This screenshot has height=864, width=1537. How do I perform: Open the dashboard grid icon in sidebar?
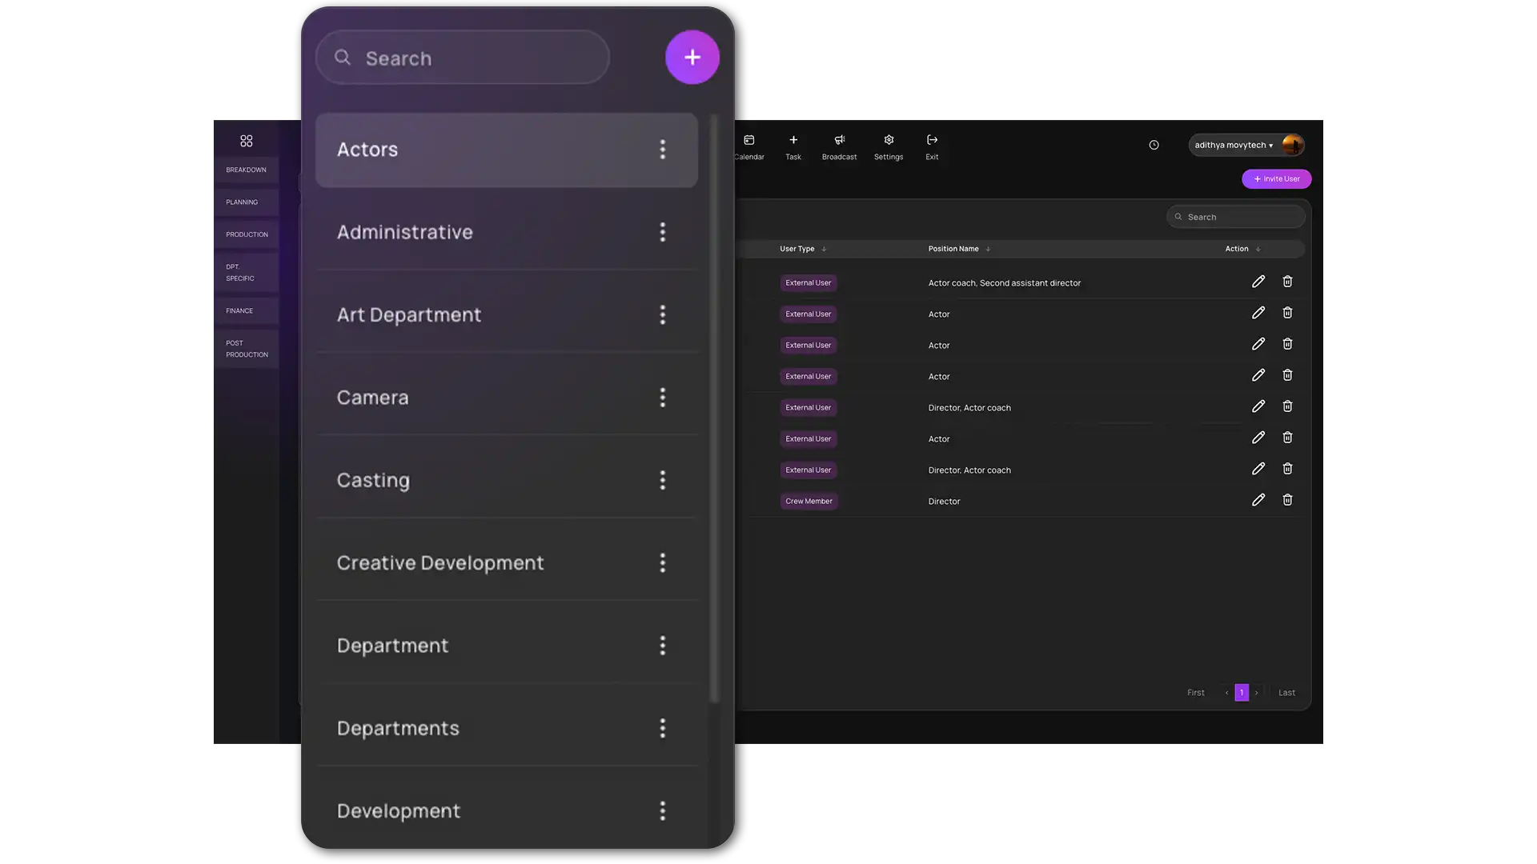tap(247, 142)
